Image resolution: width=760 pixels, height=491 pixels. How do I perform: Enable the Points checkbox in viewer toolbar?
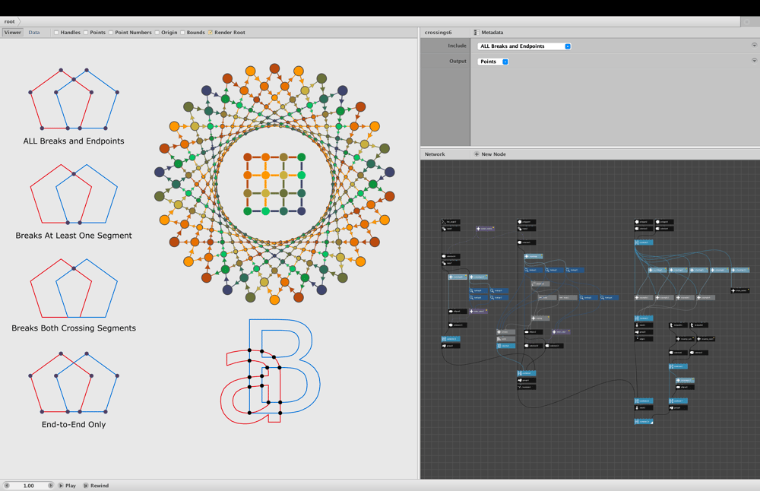click(x=86, y=33)
